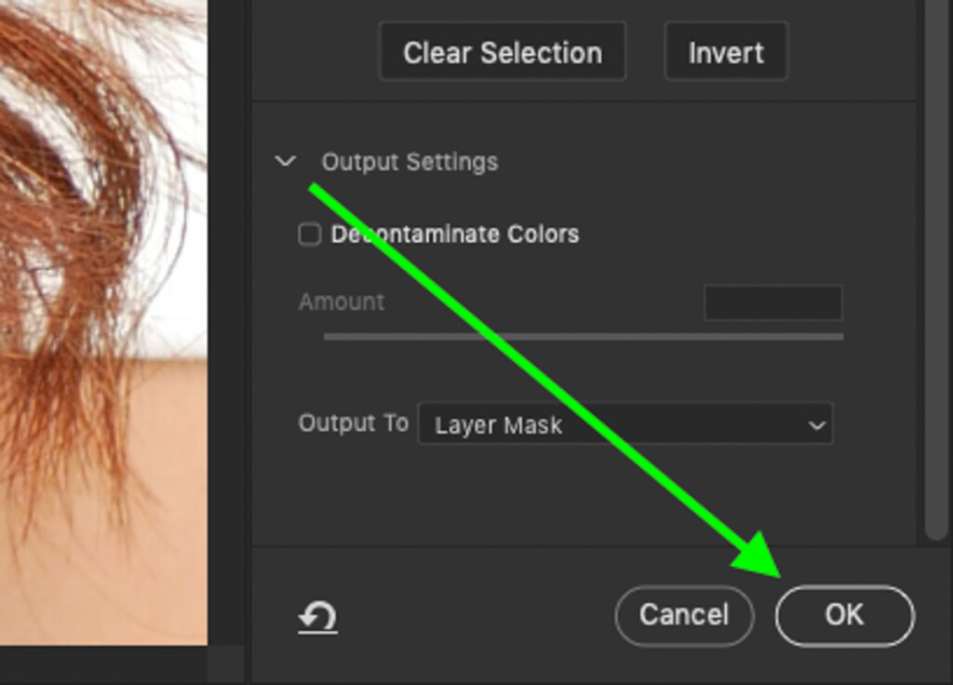The width and height of the screenshot is (953, 685).
Task: Click the Output Settings heading text
Action: click(409, 162)
